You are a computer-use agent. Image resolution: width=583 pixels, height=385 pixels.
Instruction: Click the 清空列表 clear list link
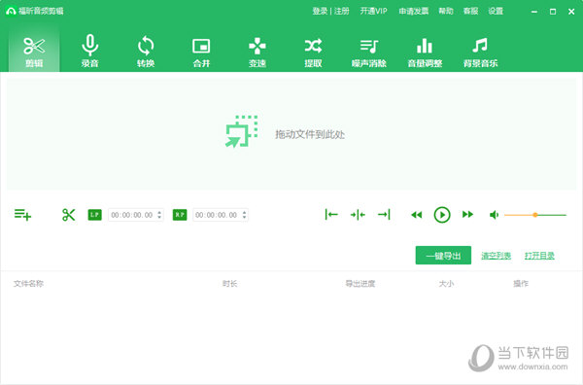[x=496, y=256]
